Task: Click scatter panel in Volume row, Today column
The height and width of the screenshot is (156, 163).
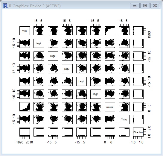Action: point(124,107)
